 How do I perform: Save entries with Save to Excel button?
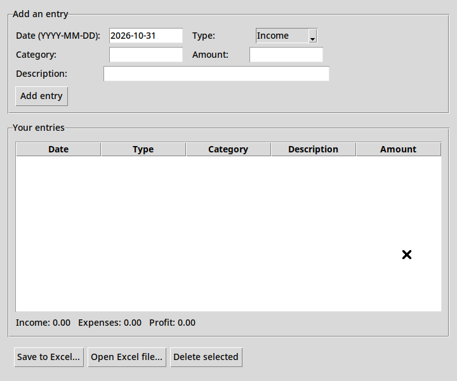pyautogui.click(x=49, y=357)
